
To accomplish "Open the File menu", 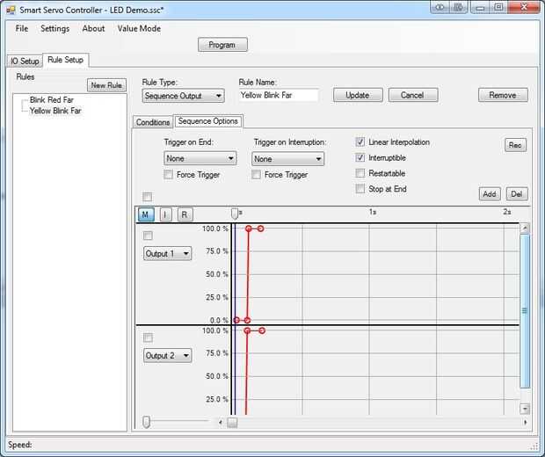I will (22, 28).
